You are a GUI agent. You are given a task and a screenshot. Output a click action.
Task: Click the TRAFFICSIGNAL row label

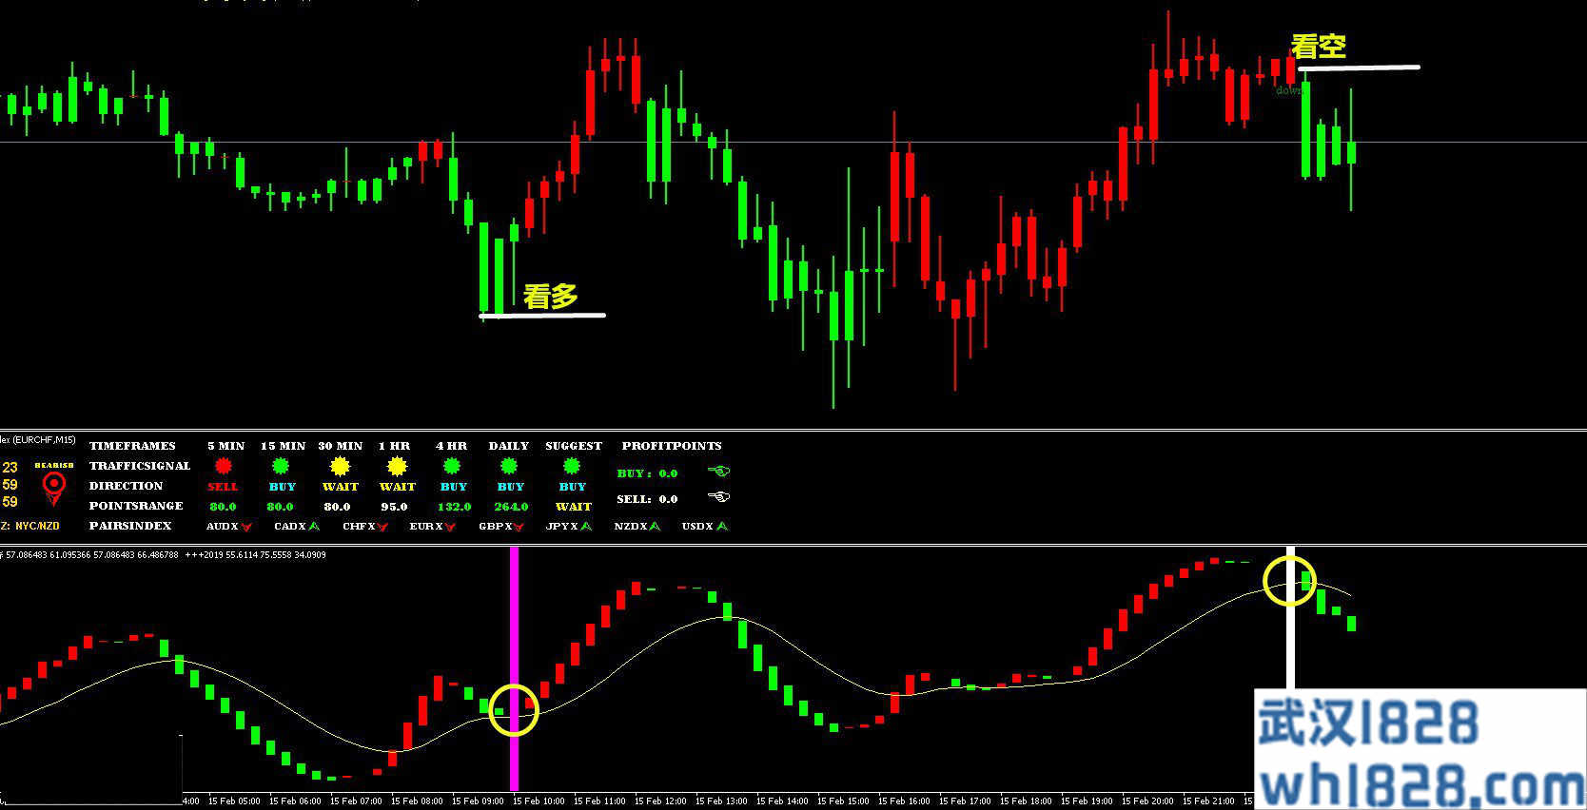140,466
